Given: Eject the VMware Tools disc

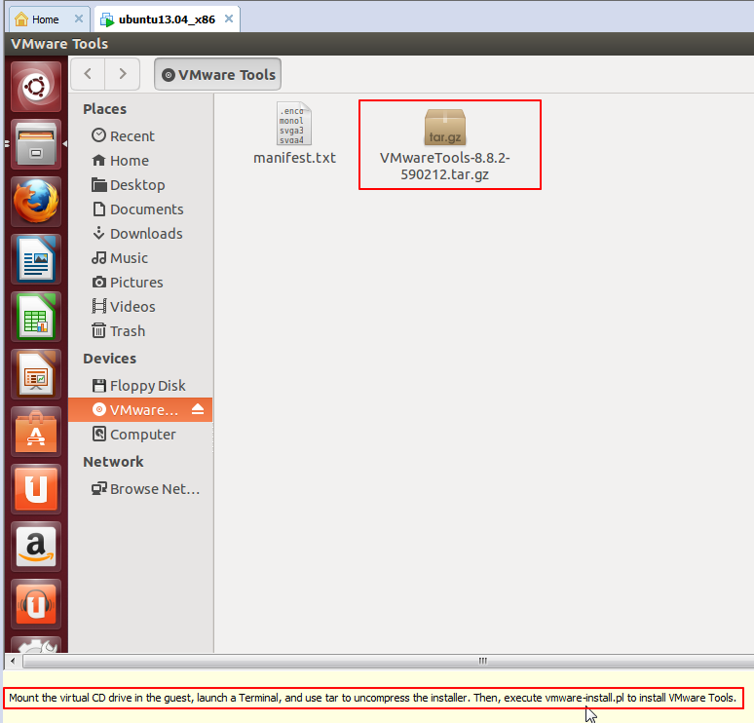Looking at the screenshot, I should 198,409.
